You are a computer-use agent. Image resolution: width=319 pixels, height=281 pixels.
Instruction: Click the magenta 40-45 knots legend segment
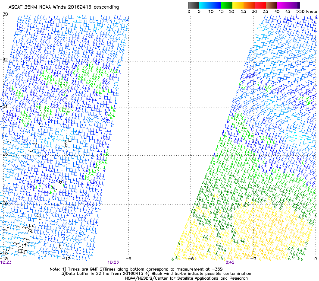[283, 5]
